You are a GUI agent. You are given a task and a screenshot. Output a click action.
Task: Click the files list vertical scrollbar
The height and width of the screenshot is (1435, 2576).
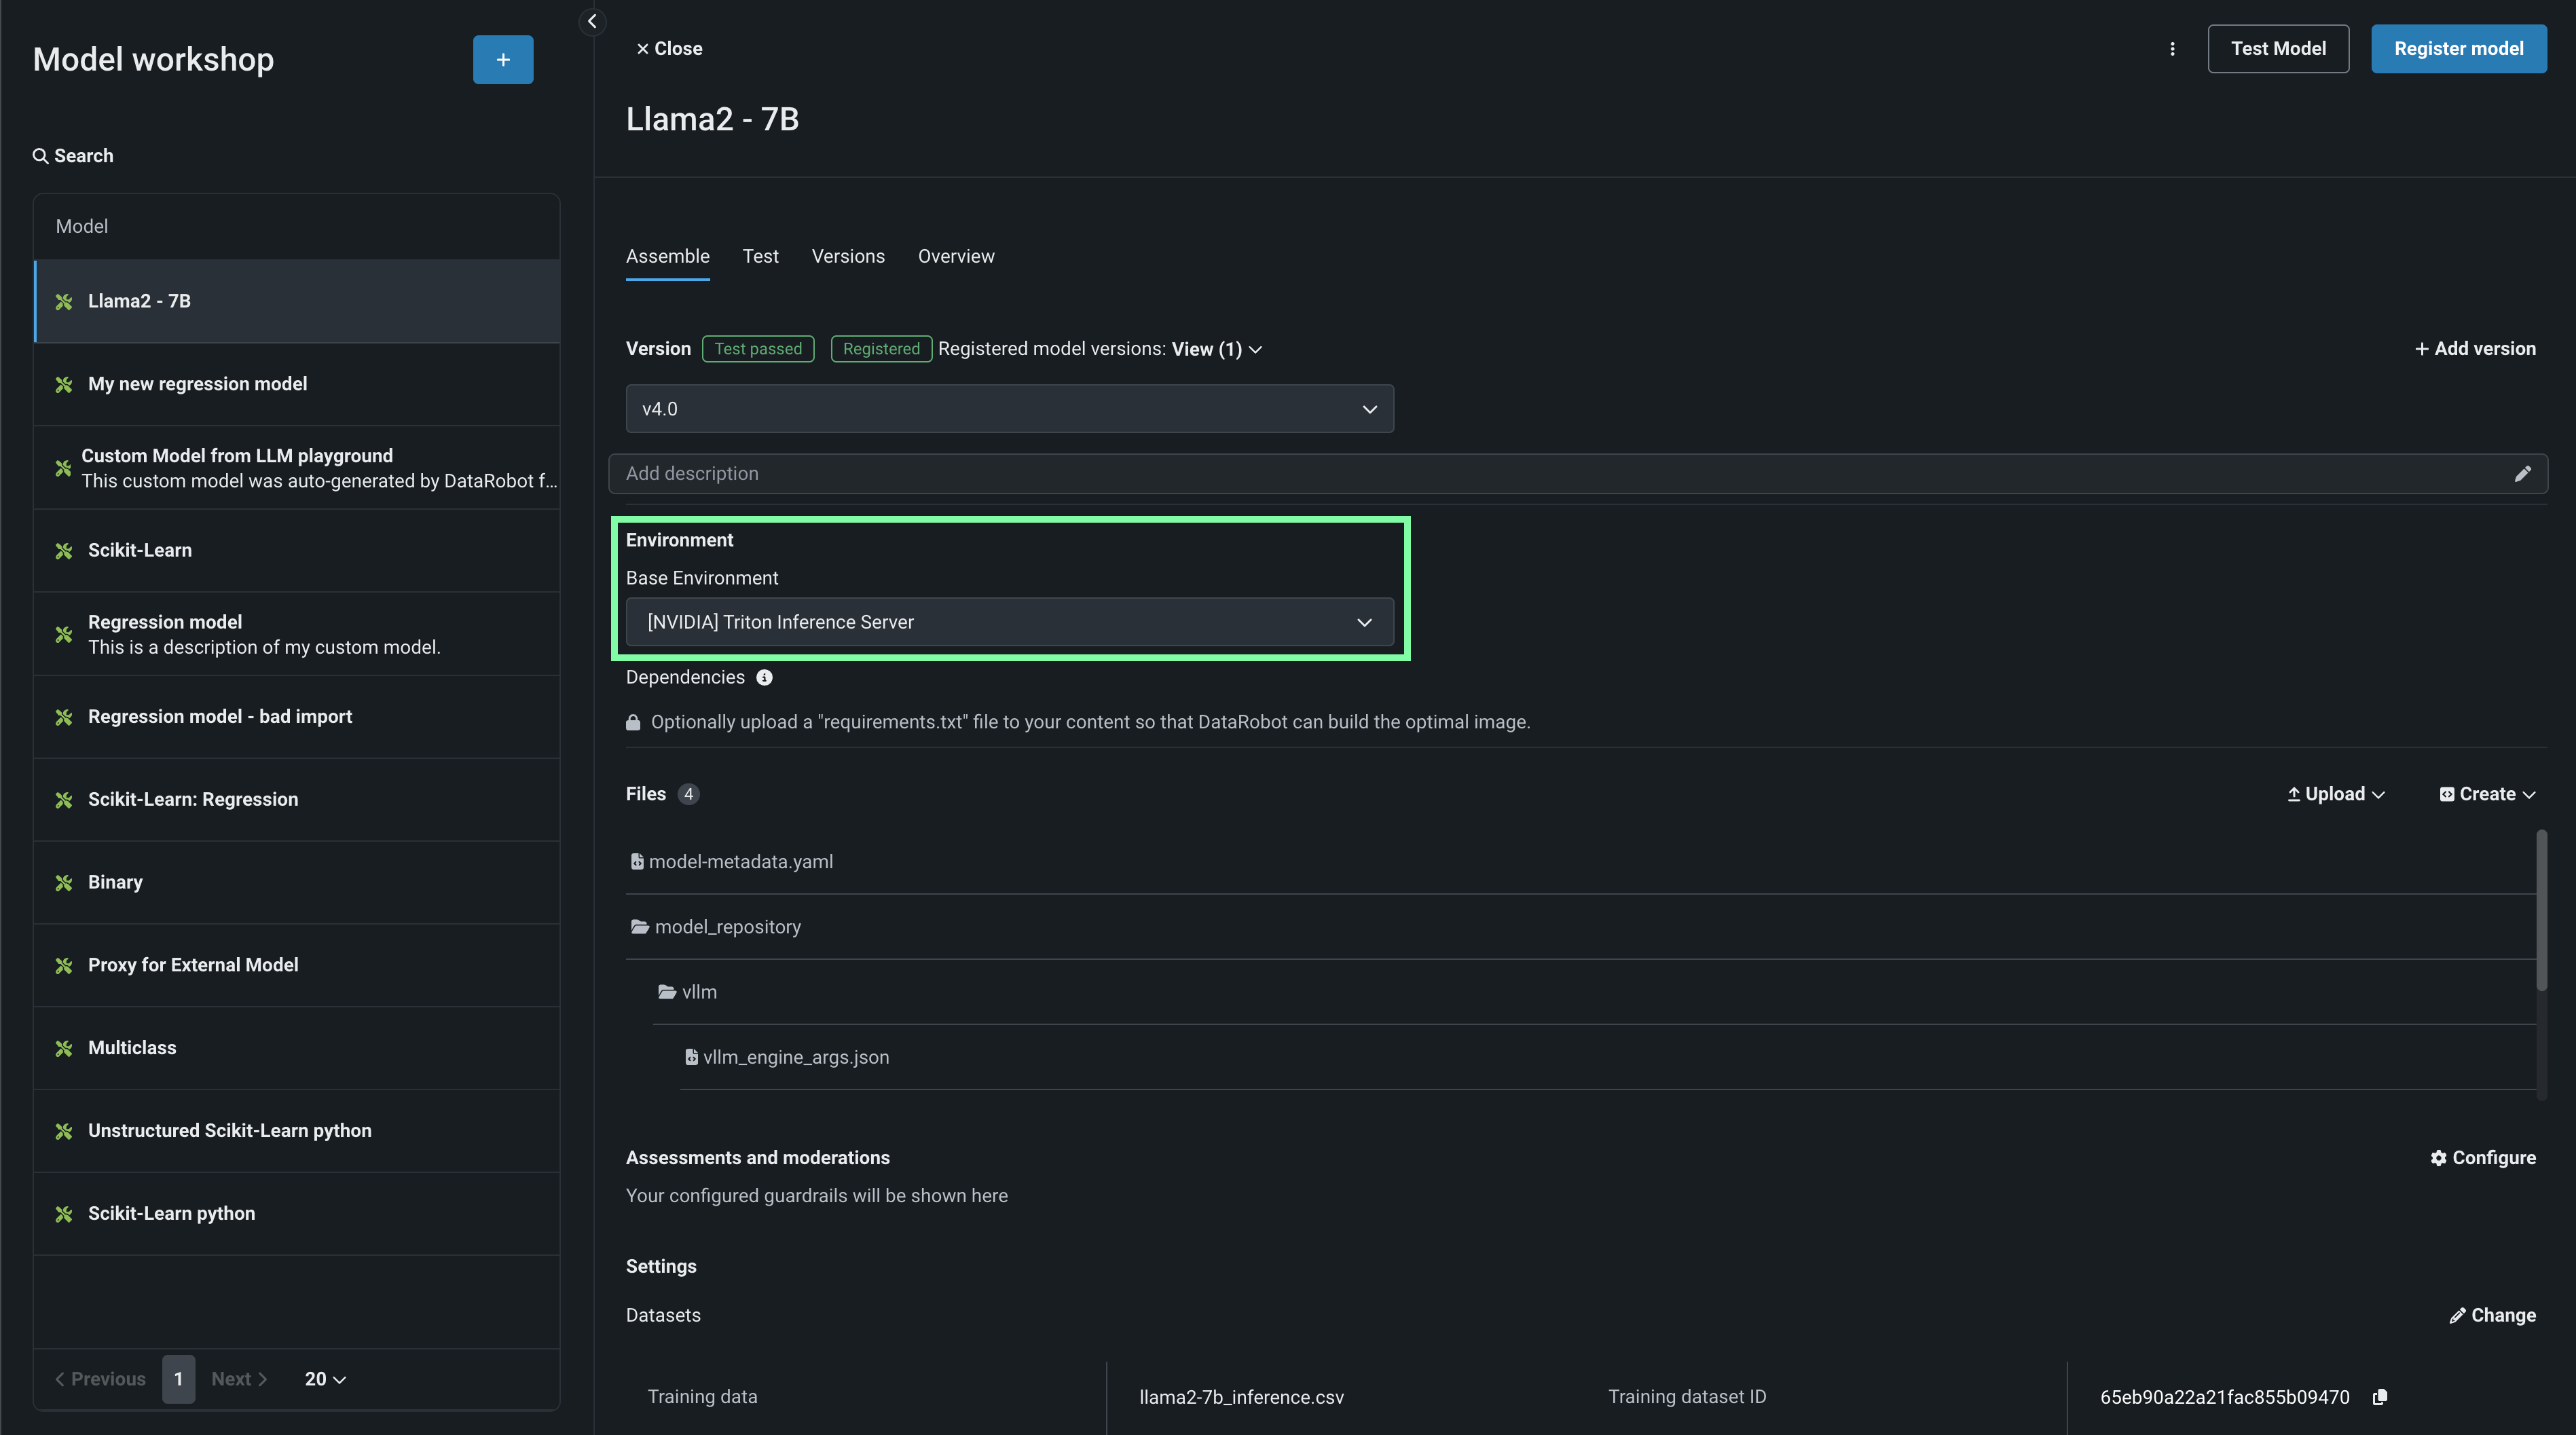[x=2541, y=910]
